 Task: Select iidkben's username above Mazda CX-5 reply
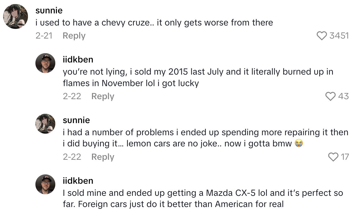pos(78,181)
